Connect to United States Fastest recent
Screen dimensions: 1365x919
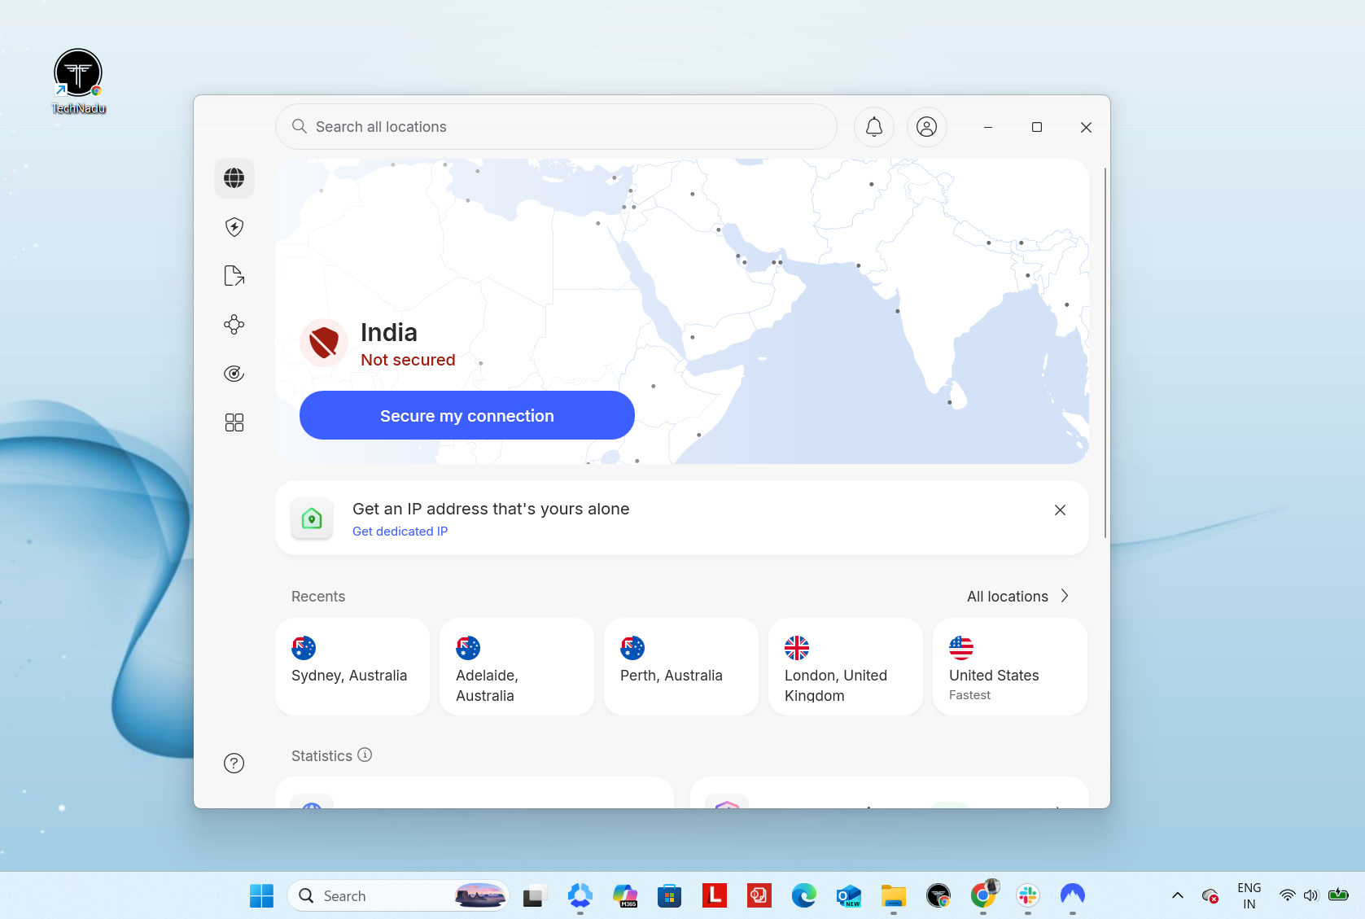pos(1010,667)
